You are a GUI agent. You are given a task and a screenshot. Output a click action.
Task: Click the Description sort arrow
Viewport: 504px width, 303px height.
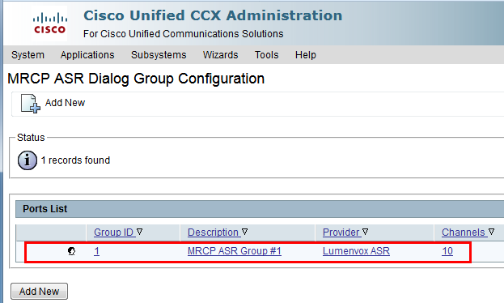tap(245, 232)
